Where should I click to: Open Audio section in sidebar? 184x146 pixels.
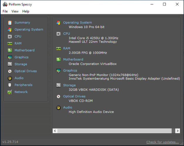pos(19,78)
